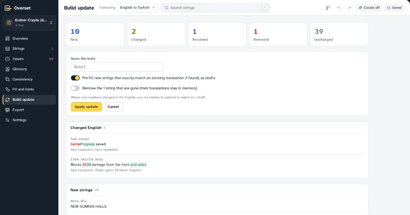Click the menu.dlc string key
This screenshot has width=410, height=215.
click(x=78, y=201)
